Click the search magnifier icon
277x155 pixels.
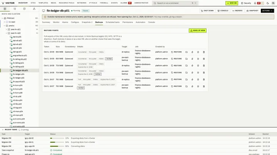(x=155, y=3)
